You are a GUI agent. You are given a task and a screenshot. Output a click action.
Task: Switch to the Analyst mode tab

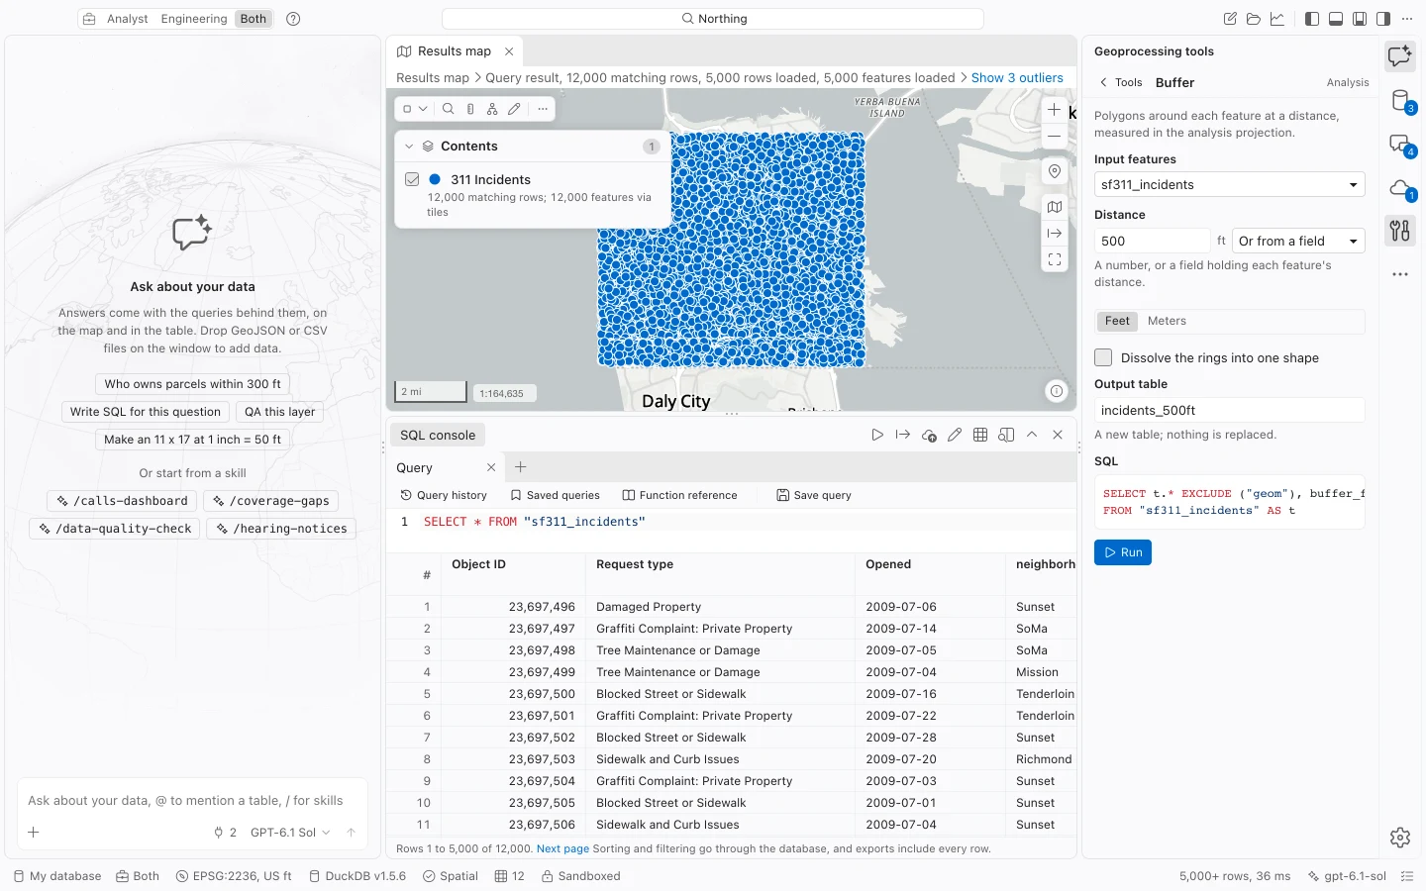[128, 19]
